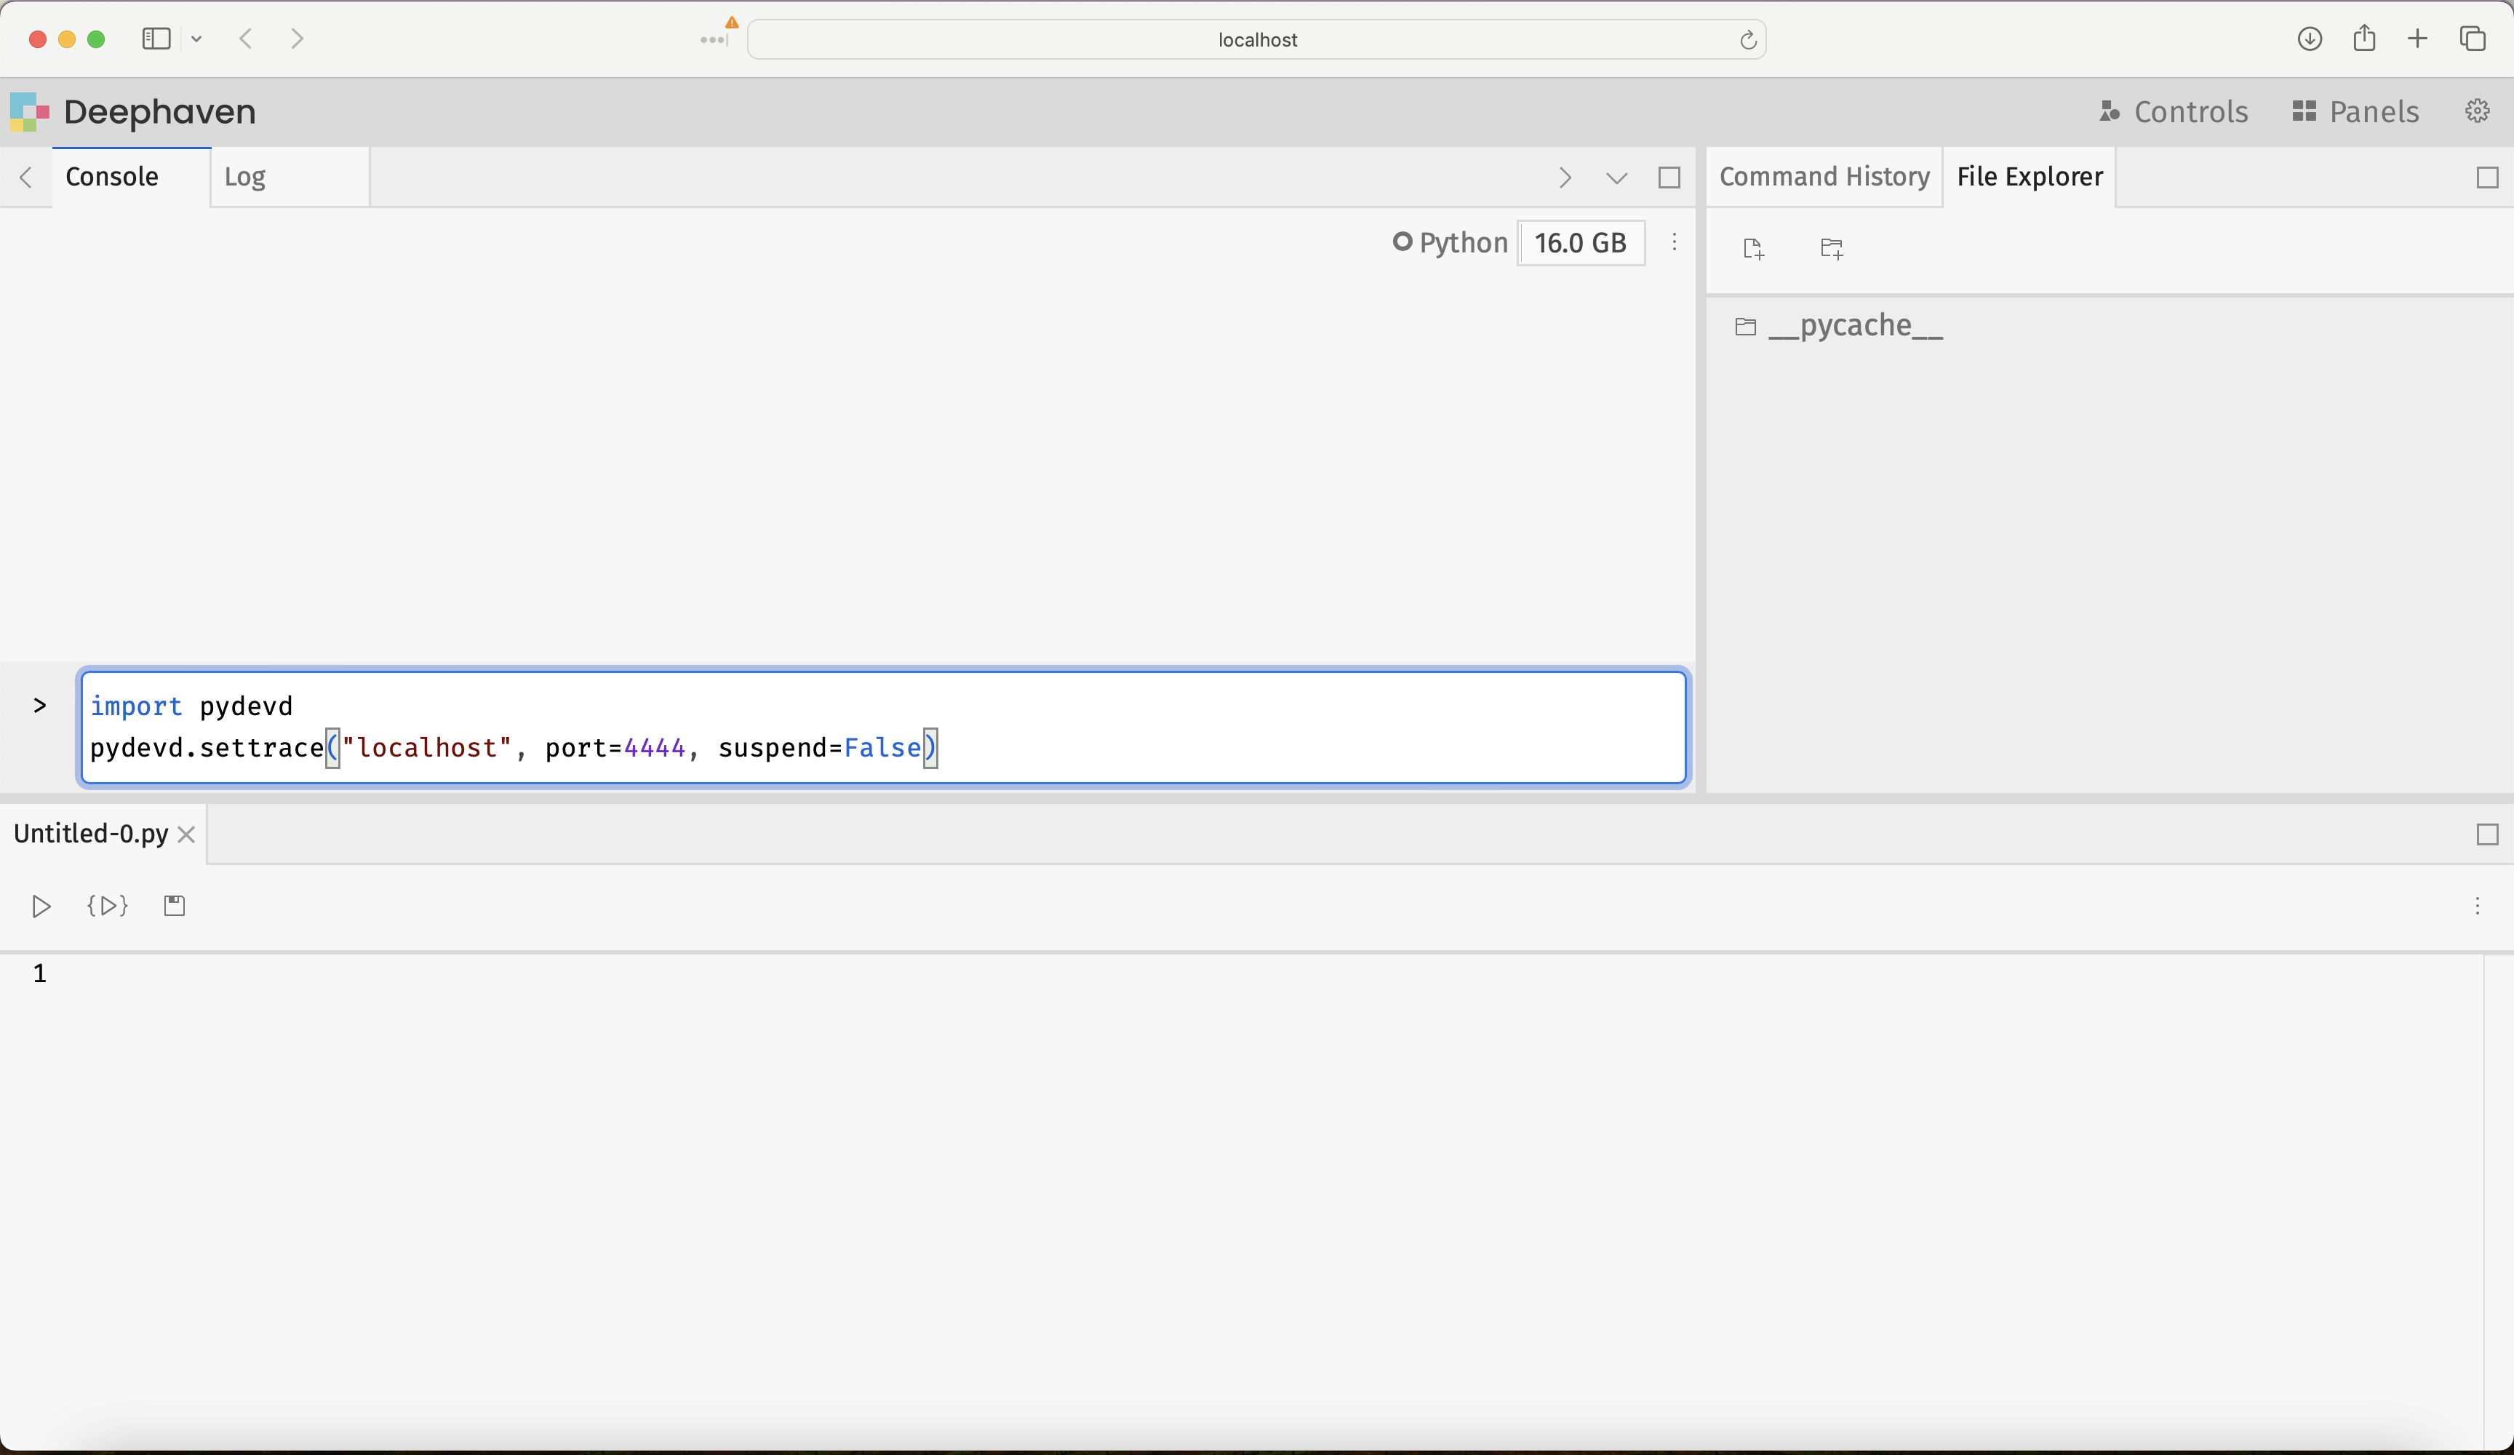Switch to Command History tab

pos(1824,178)
